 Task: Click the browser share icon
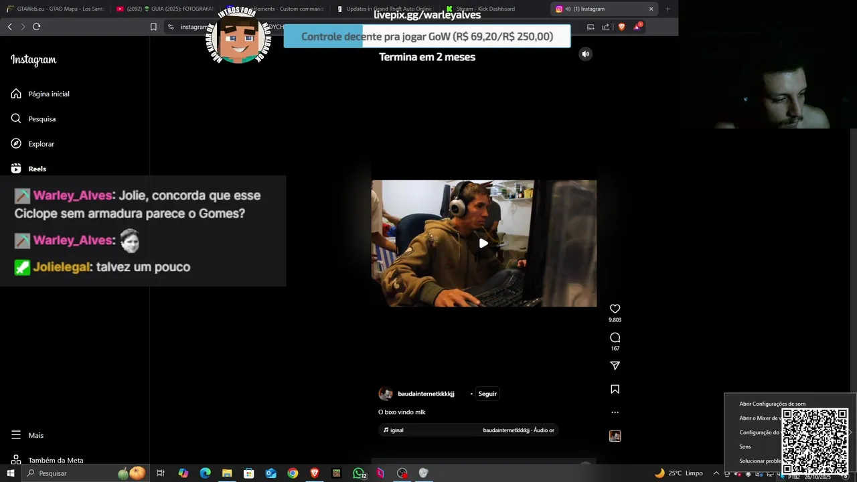click(x=605, y=27)
